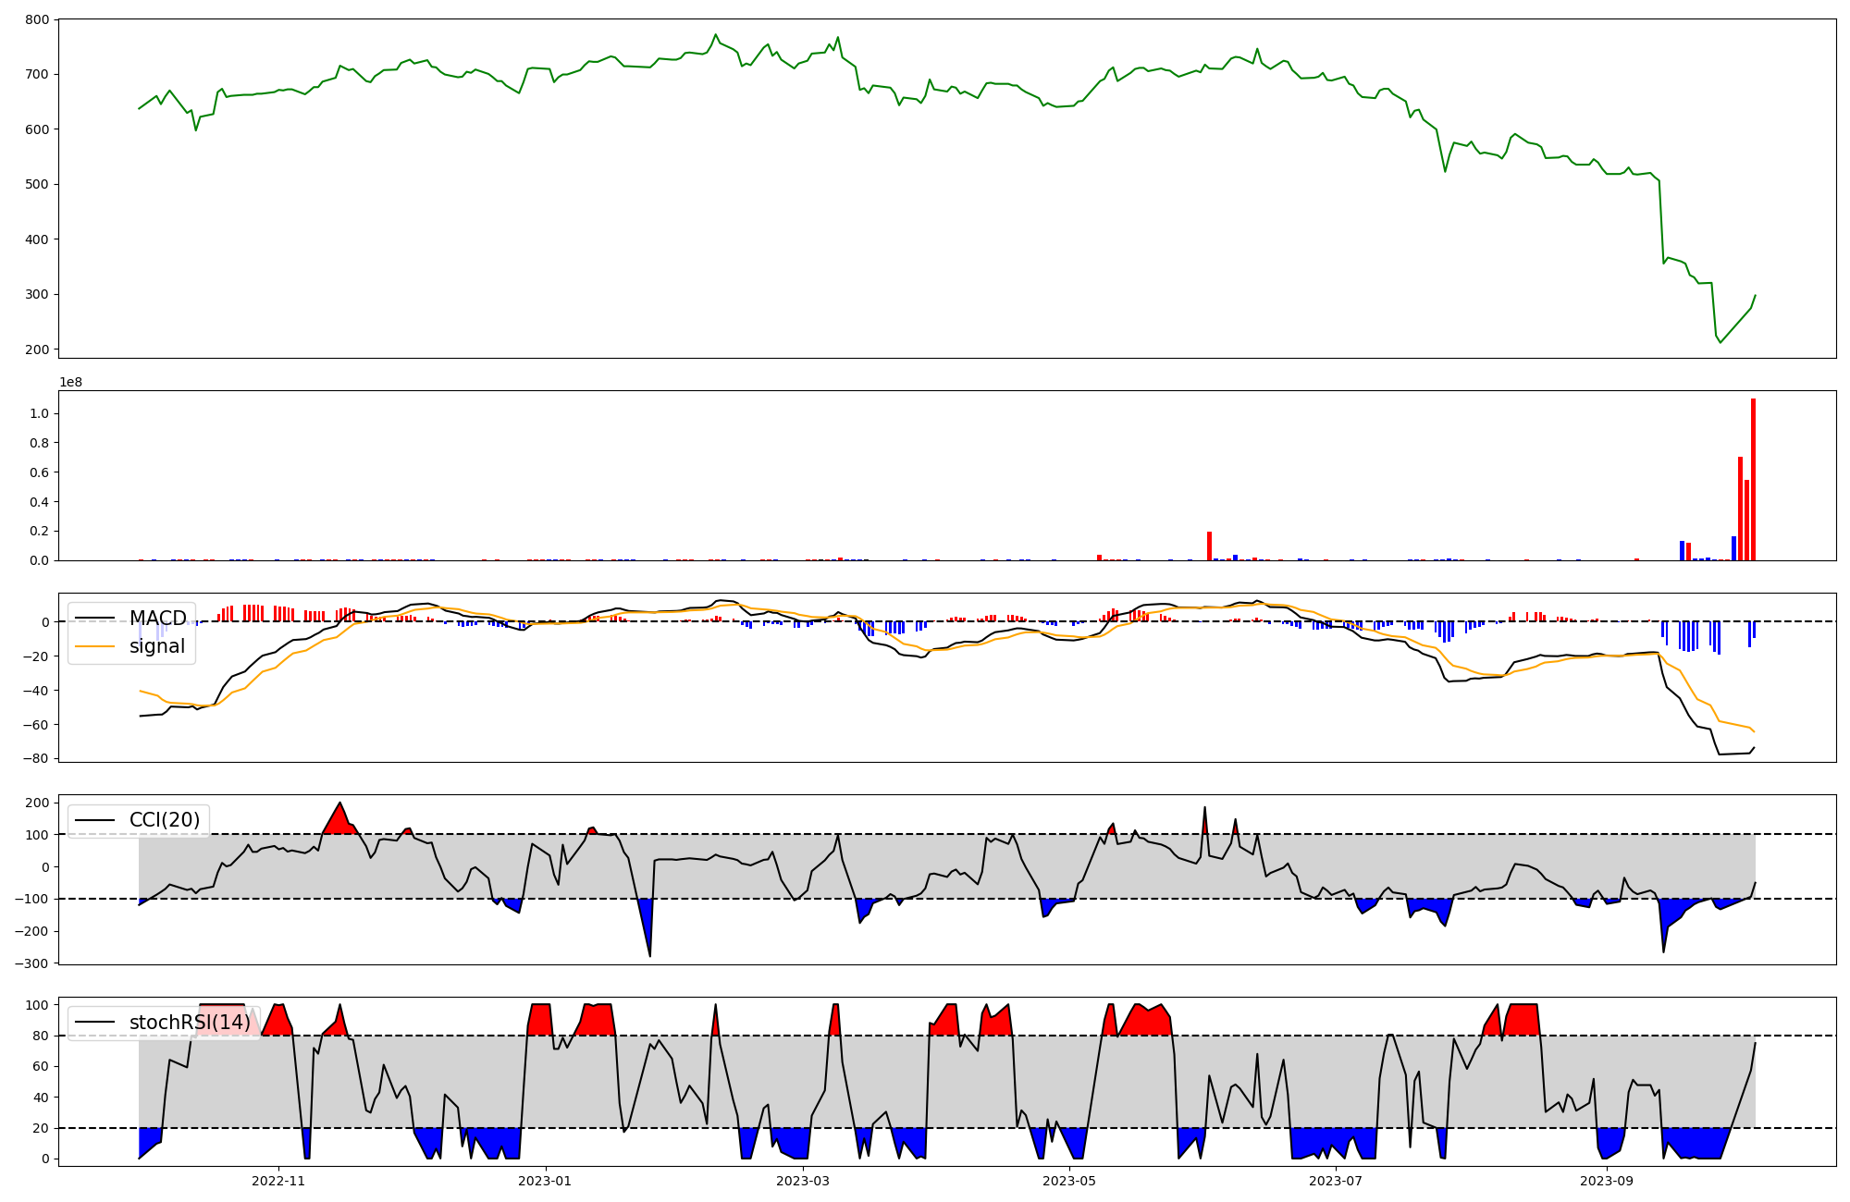Click the signal legend text
This screenshot has height=1202, width=1850.
(157, 646)
